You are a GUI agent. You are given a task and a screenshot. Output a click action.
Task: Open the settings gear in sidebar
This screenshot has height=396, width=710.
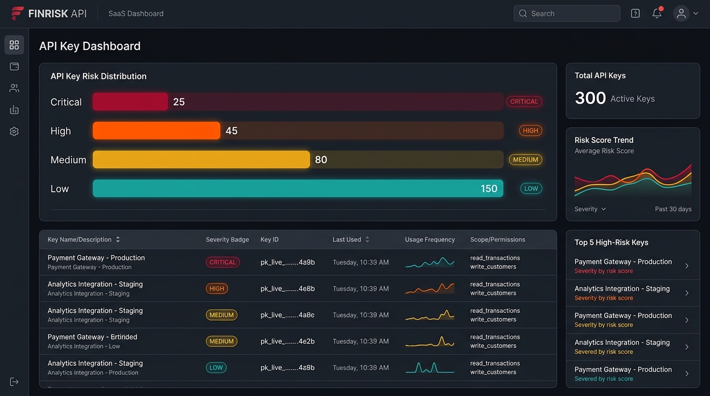[14, 131]
